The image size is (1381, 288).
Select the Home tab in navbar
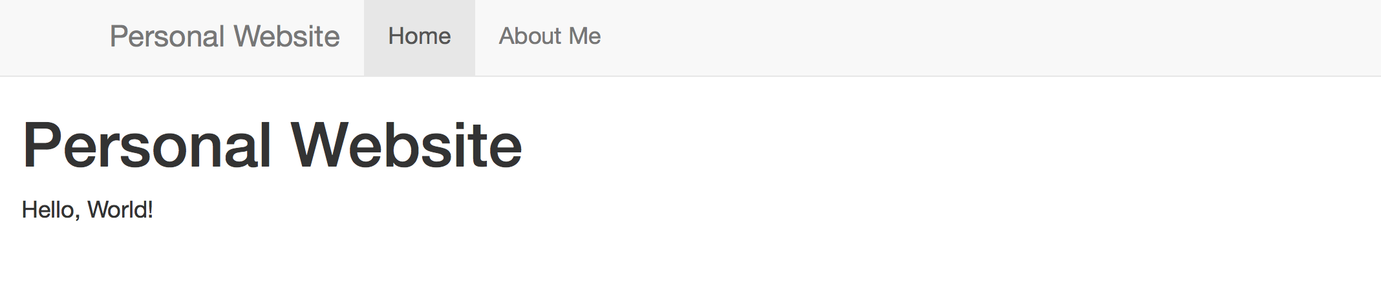(419, 36)
